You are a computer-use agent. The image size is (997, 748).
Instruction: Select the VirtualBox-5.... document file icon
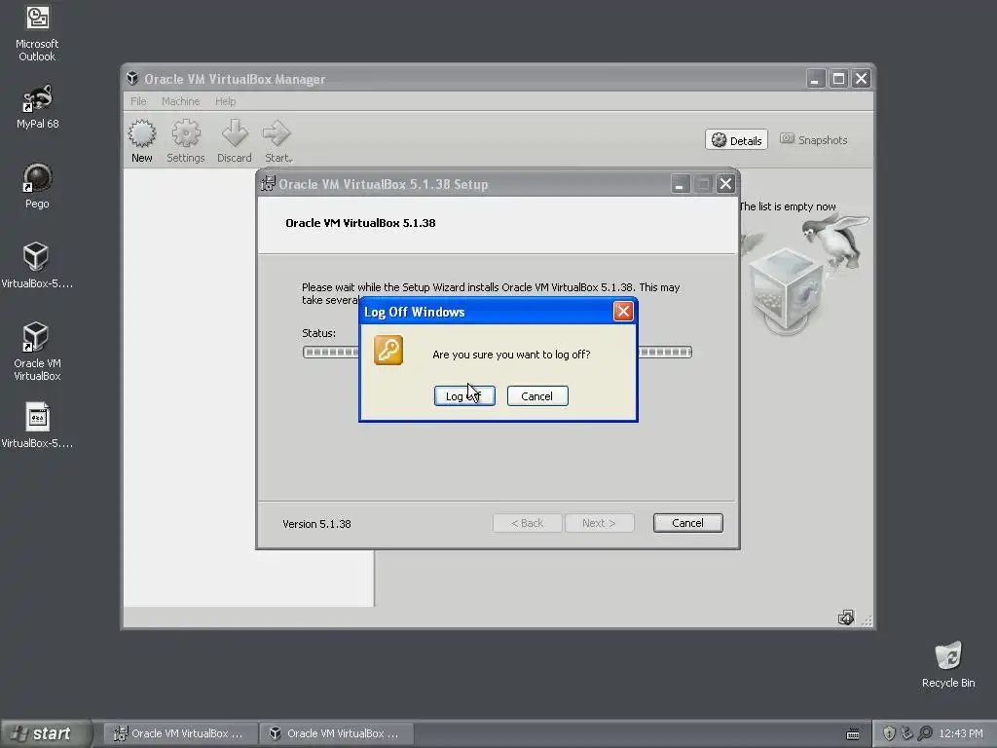[37, 425]
